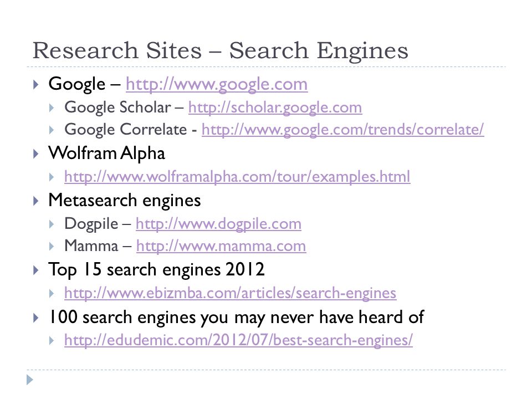Click the arrow bullet beside Google
This screenshot has width=532, height=399.
35,84
